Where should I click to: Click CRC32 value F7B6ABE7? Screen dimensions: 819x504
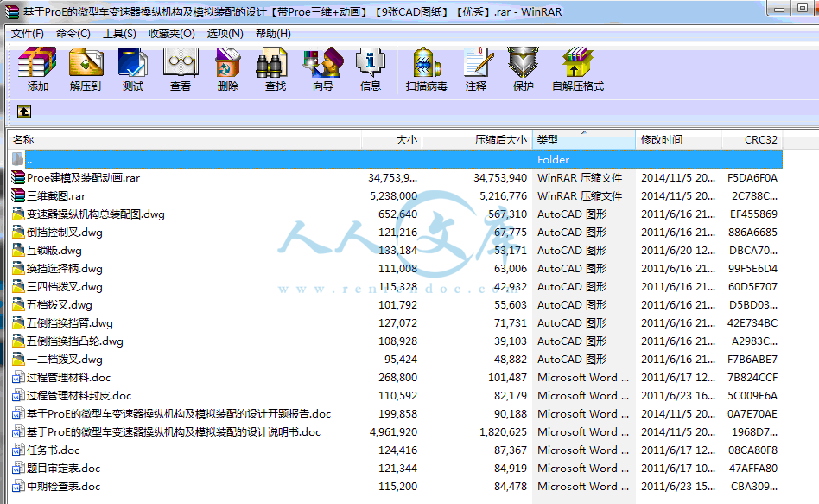click(x=752, y=359)
